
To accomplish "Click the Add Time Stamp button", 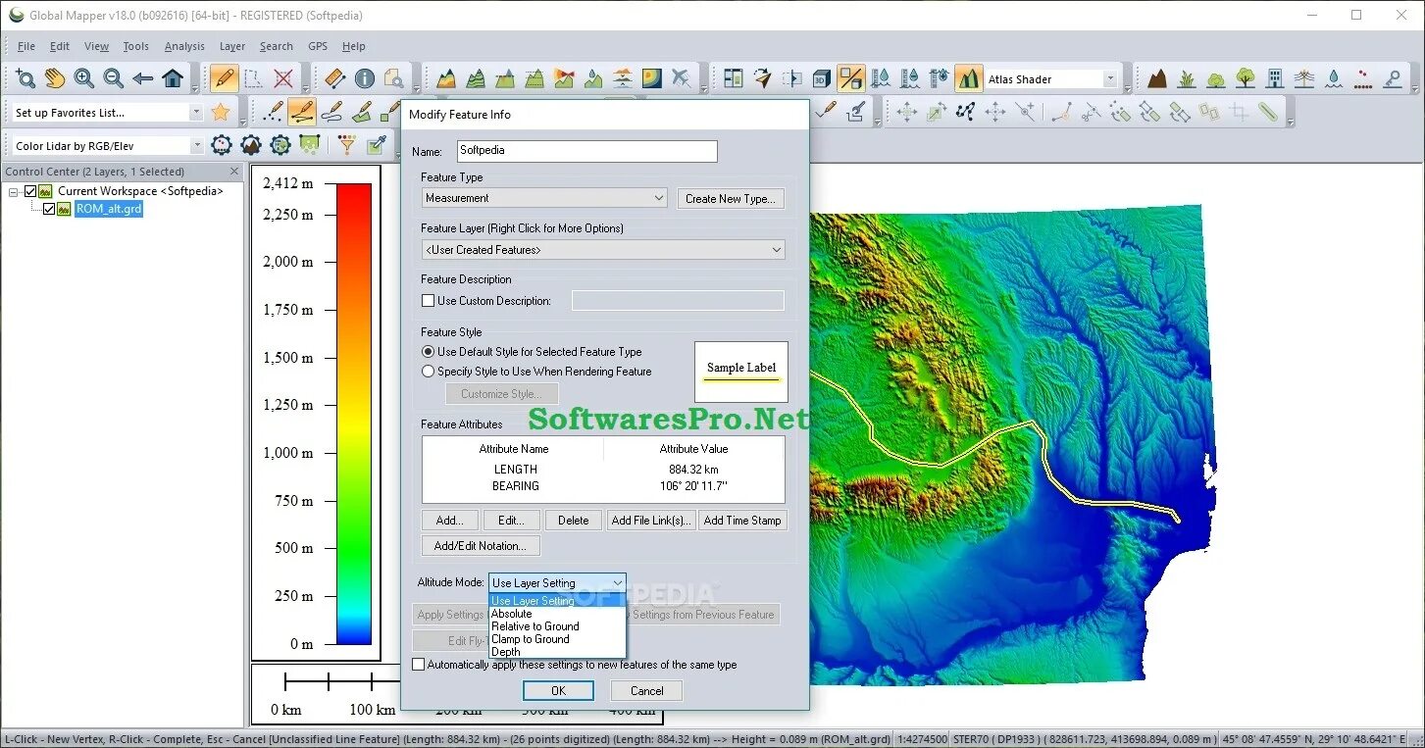I will (x=742, y=521).
